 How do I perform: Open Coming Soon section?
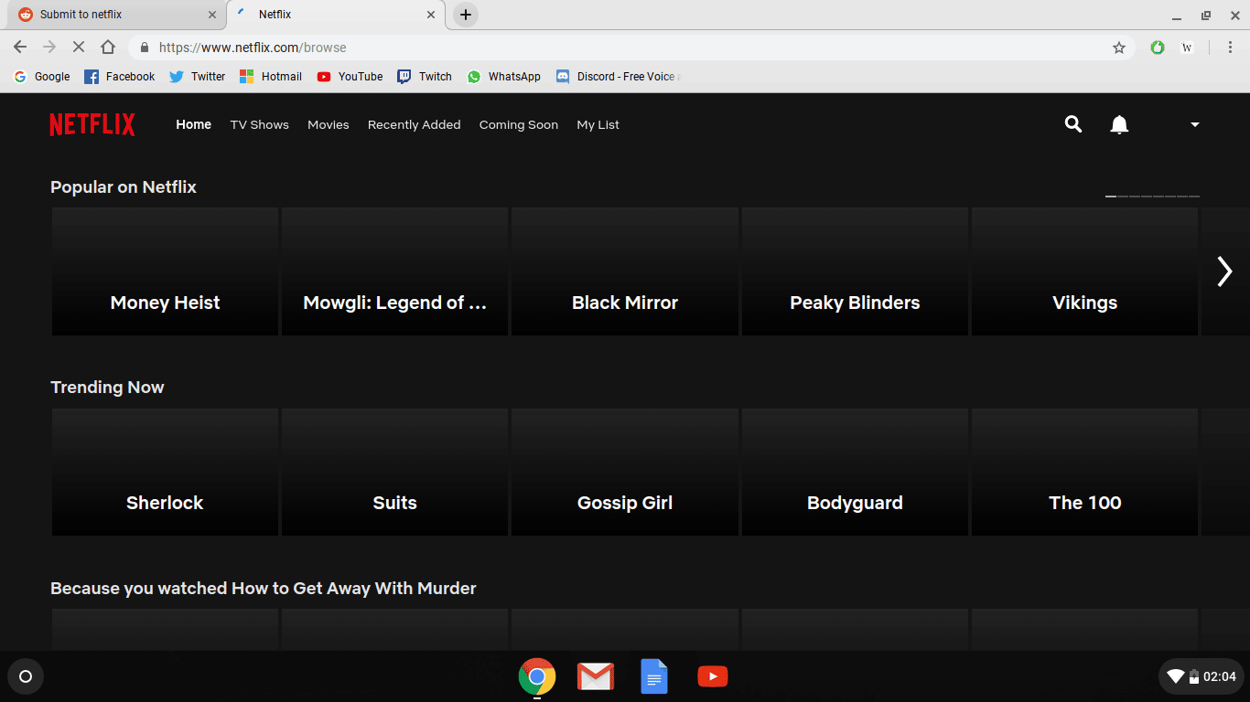[x=518, y=124]
